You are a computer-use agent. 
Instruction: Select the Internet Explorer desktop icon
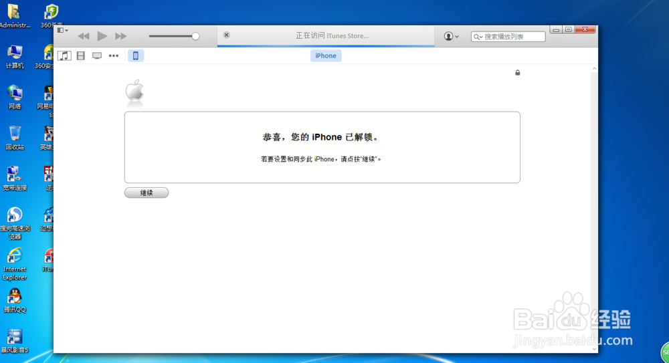[15, 265]
